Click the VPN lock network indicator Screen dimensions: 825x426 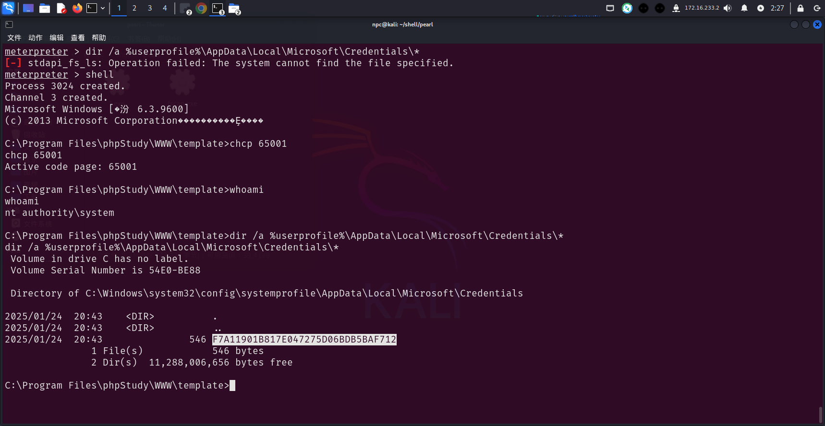coord(676,8)
